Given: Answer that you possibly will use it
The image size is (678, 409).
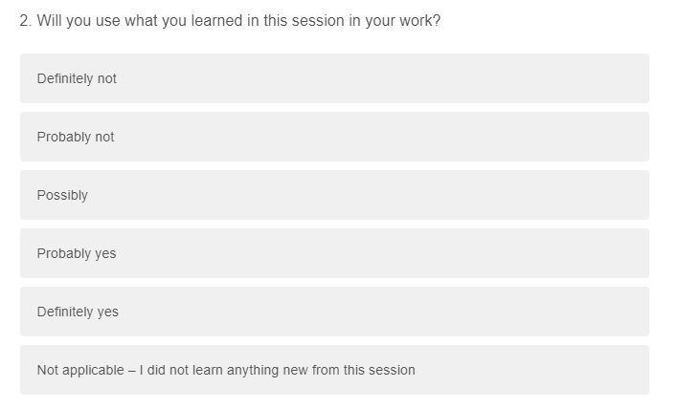Looking at the screenshot, I should 334,195.
